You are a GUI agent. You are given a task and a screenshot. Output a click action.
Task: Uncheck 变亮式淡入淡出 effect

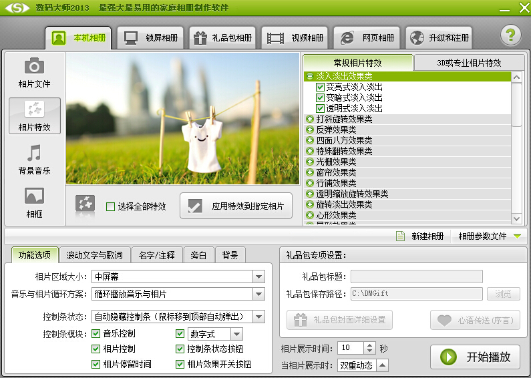click(x=320, y=87)
